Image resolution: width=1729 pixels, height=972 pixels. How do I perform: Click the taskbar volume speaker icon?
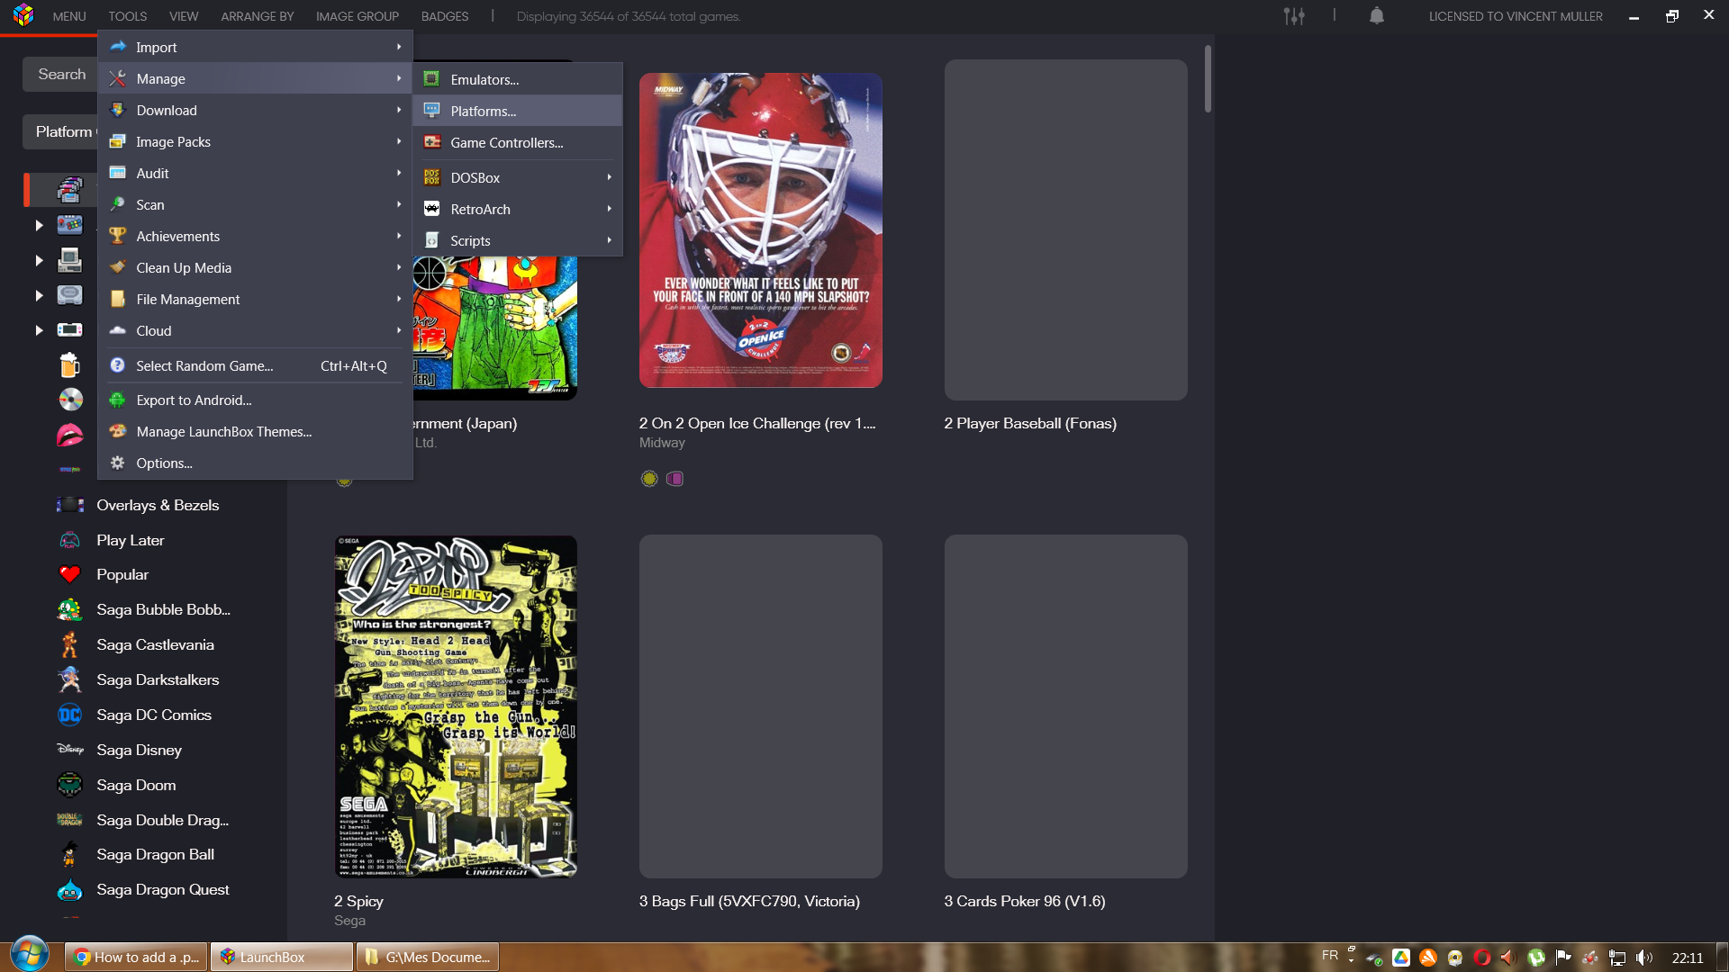point(1644,958)
